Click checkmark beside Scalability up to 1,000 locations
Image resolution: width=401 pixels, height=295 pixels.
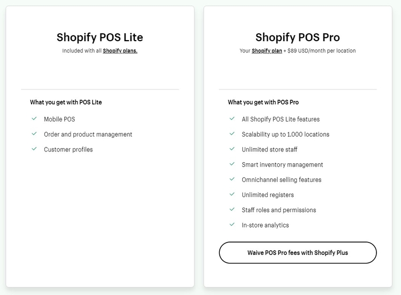coord(232,134)
